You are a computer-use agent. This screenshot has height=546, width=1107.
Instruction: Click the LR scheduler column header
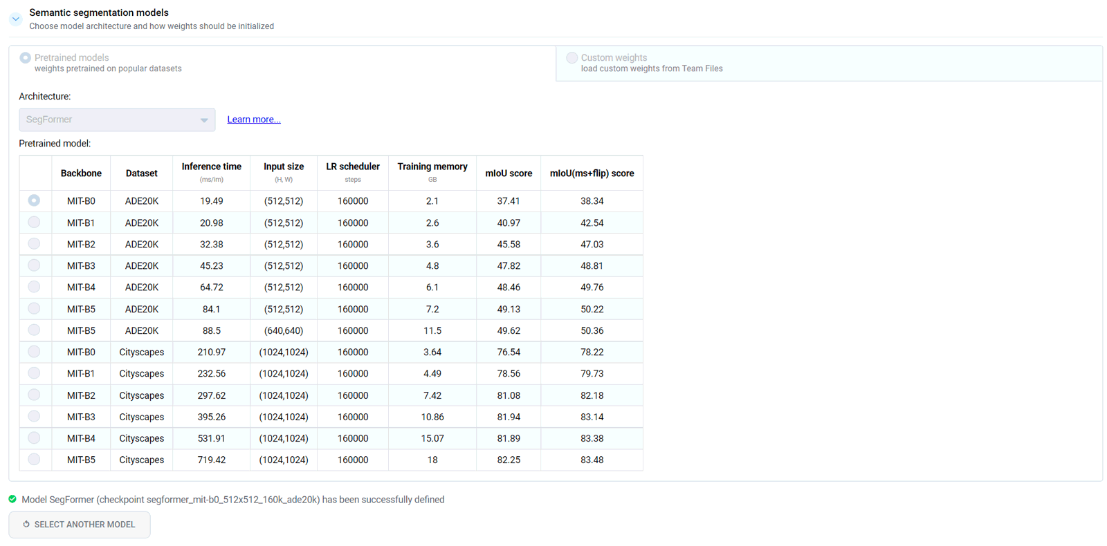tap(353, 173)
